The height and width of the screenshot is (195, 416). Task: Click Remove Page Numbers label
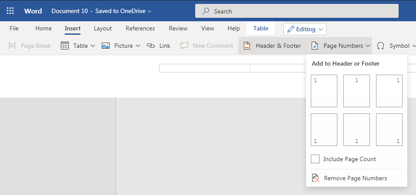(356, 178)
